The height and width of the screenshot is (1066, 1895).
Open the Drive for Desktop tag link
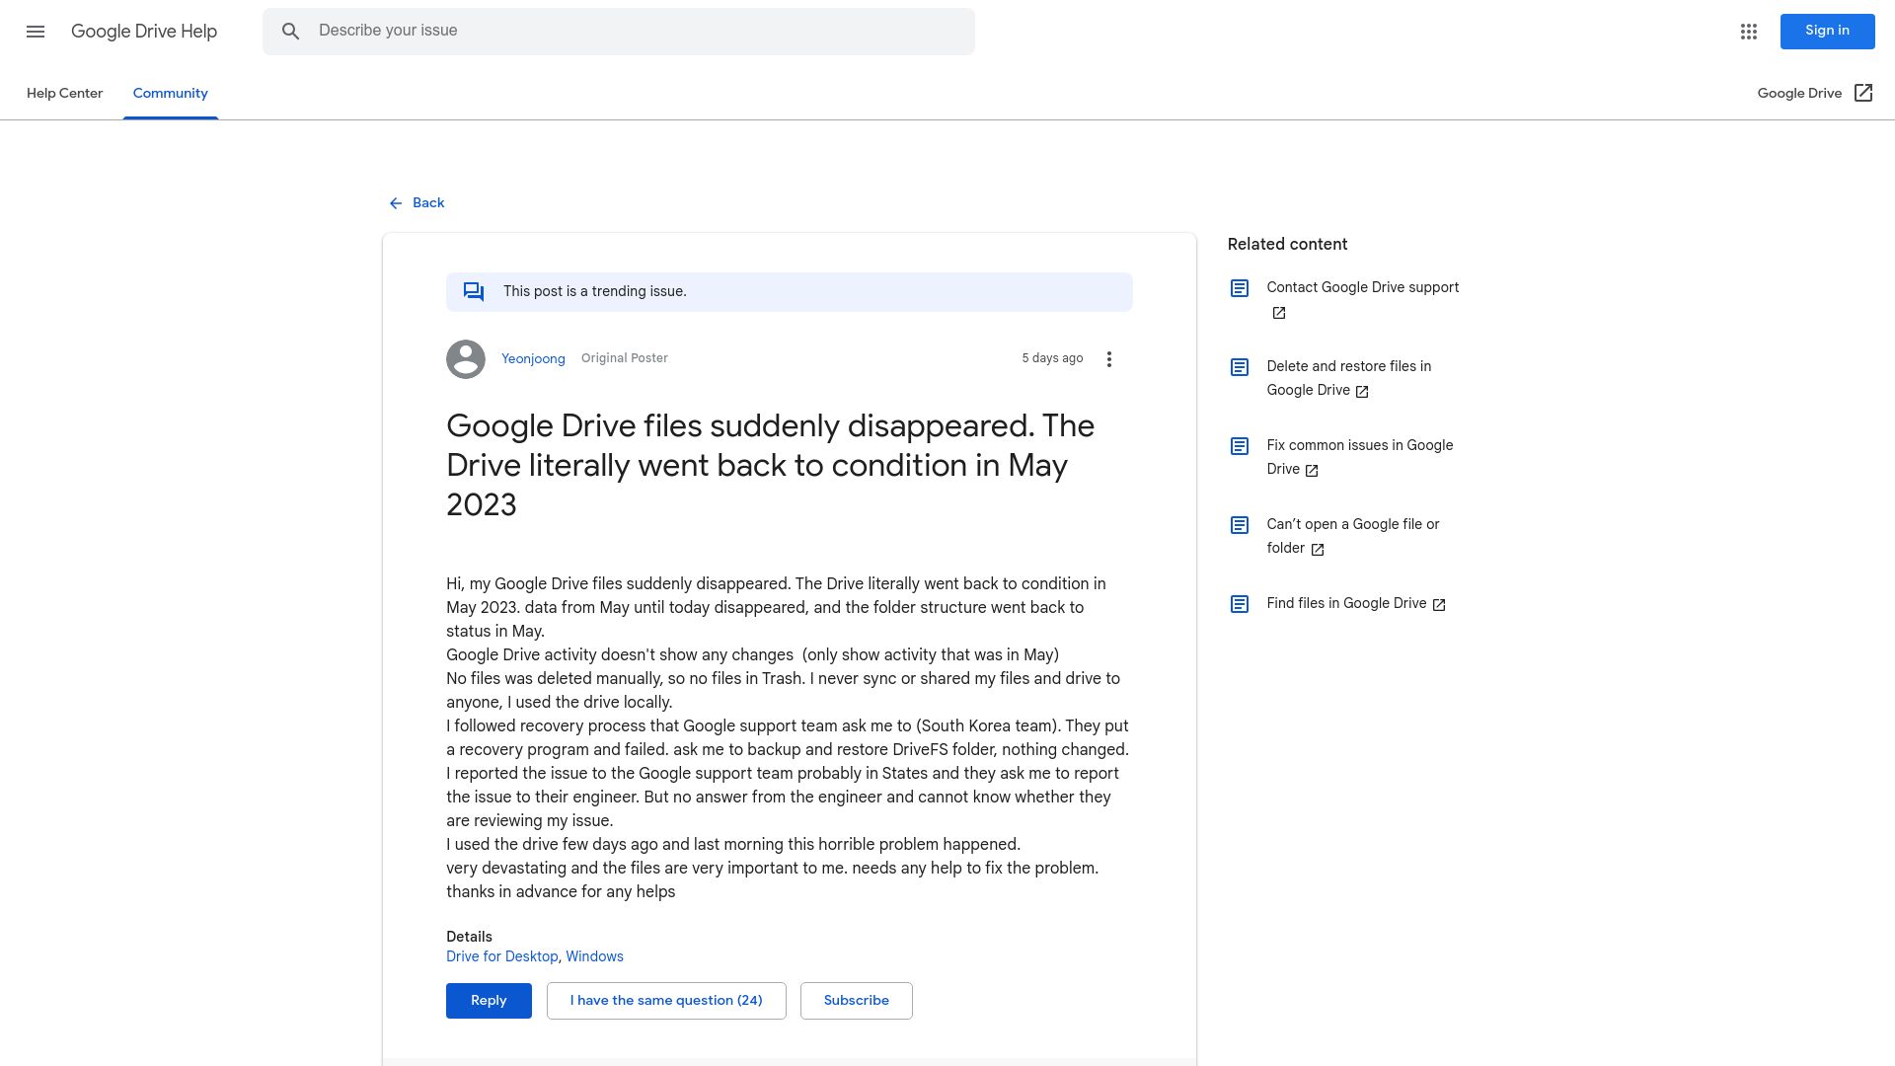tap(502, 956)
